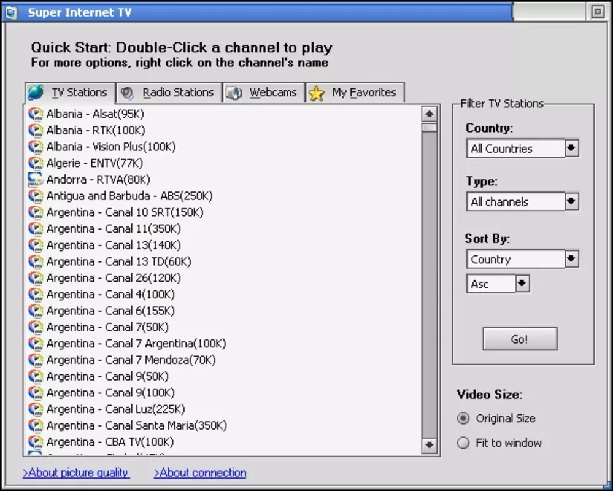Click the icon beside Argentina - CBA TV(100K)
613x491 pixels.
coord(36,443)
